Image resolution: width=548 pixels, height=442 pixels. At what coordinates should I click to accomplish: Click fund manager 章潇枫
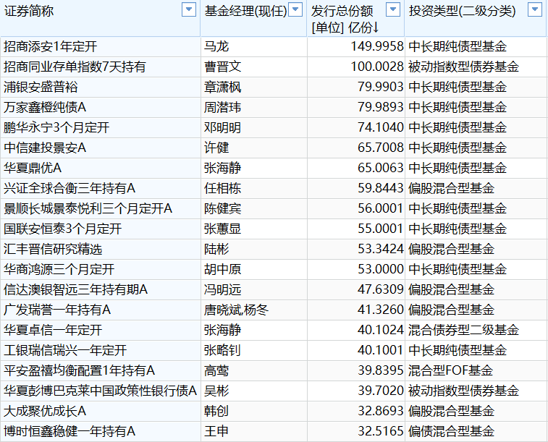[x=223, y=87]
